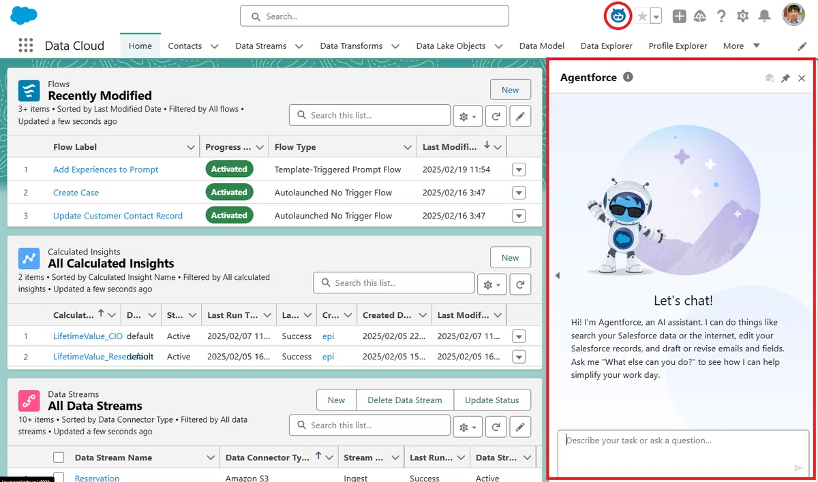818x482 pixels.
Task: Focus the Describe your task input
Action: pos(683,453)
